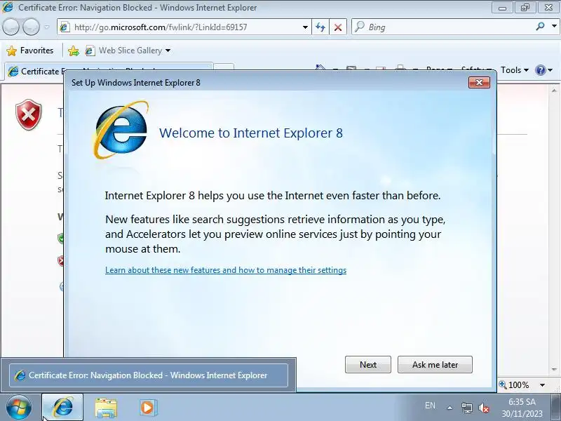Open the Web Slice Gallery item

124,51
